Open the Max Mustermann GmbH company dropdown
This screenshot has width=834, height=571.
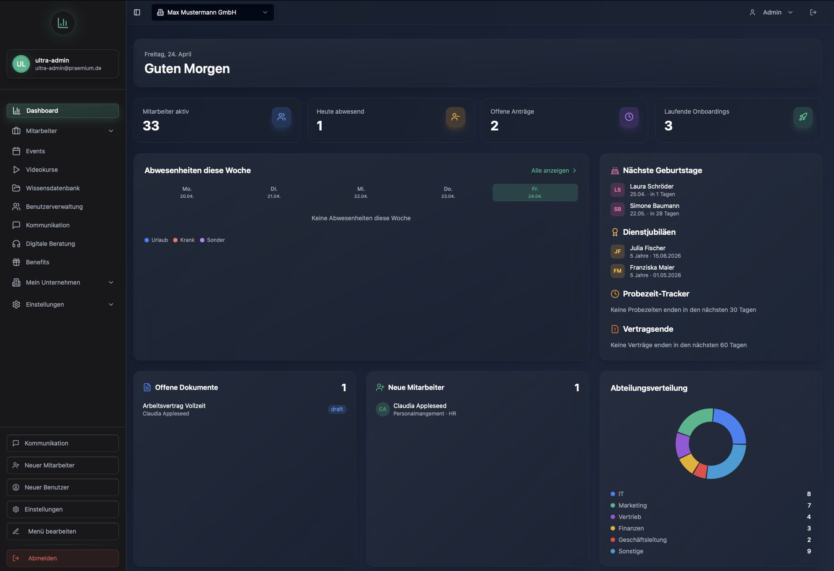pyautogui.click(x=213, y=12)
